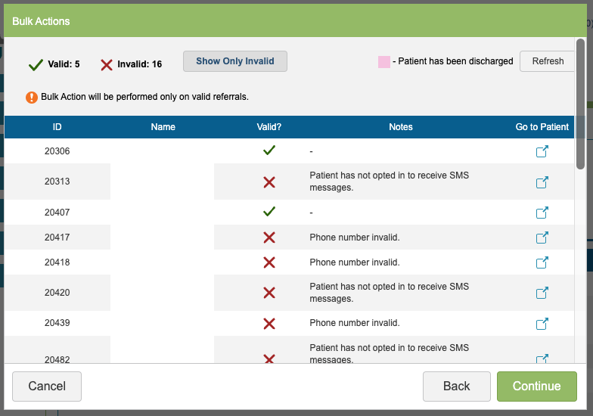Cancel the bulk action dialog
The height and width of the screenshot is (416, 593).
click(x=47, y=387)
